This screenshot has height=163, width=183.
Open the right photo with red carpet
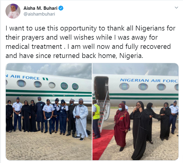[135, 112]
